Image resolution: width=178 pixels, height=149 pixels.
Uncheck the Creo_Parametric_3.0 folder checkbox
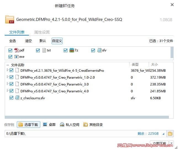click(x=12, y=84)
